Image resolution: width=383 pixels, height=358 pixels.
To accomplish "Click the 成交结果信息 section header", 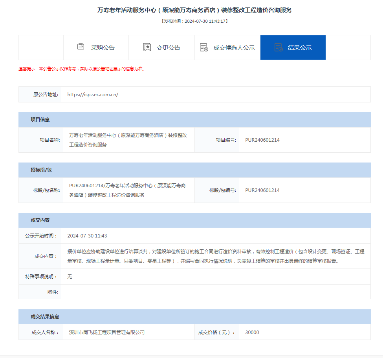I will click(x=45, y=317).
